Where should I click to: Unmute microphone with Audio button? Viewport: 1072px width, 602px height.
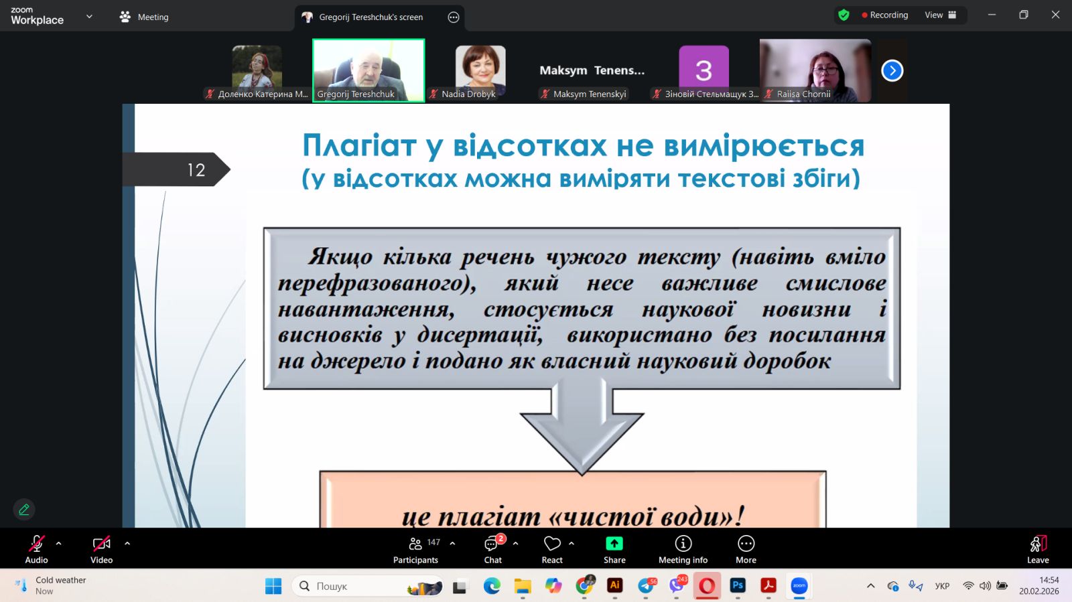(36, 549)
